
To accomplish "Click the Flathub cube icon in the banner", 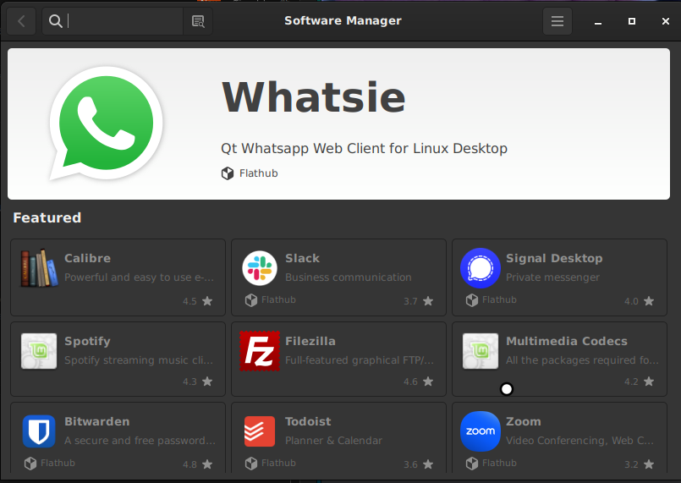I will pos(228,173).
